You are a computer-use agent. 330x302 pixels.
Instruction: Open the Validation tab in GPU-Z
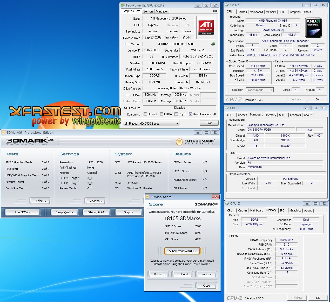162,11
